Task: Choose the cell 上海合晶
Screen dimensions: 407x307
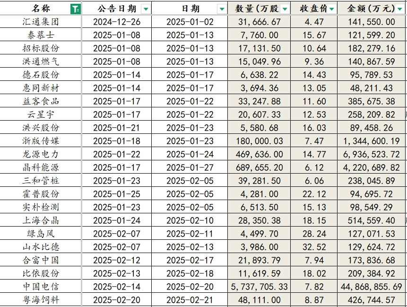Action: (x=41, y=220)
